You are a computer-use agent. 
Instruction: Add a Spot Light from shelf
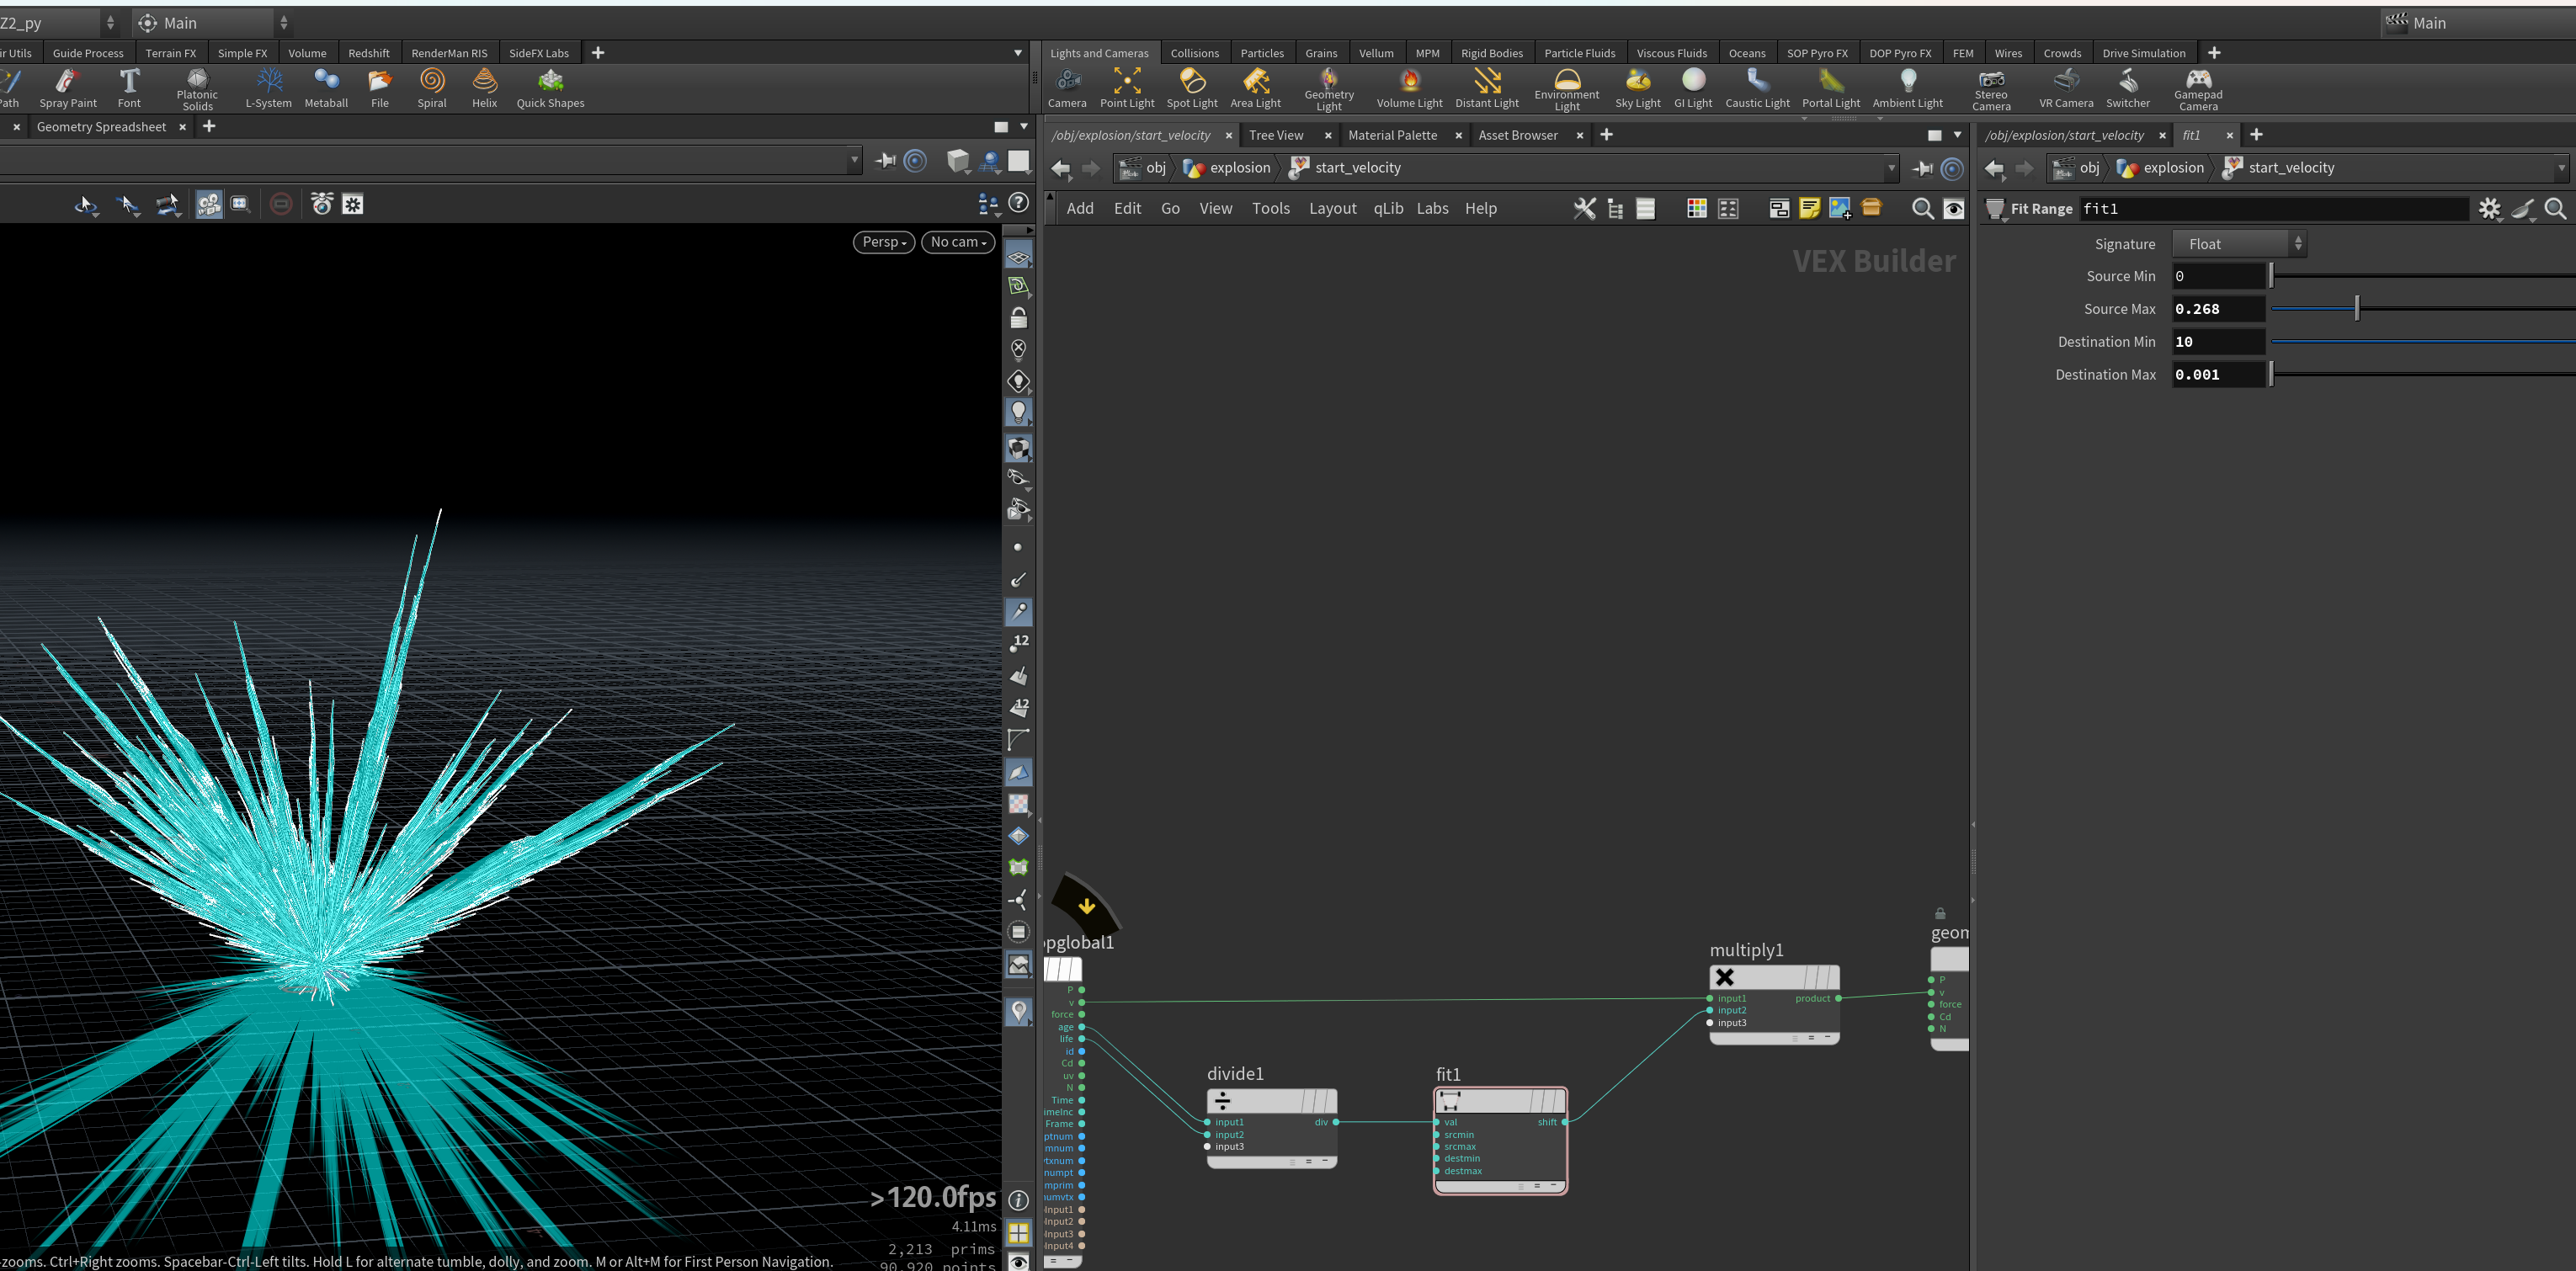(1191, 88)
